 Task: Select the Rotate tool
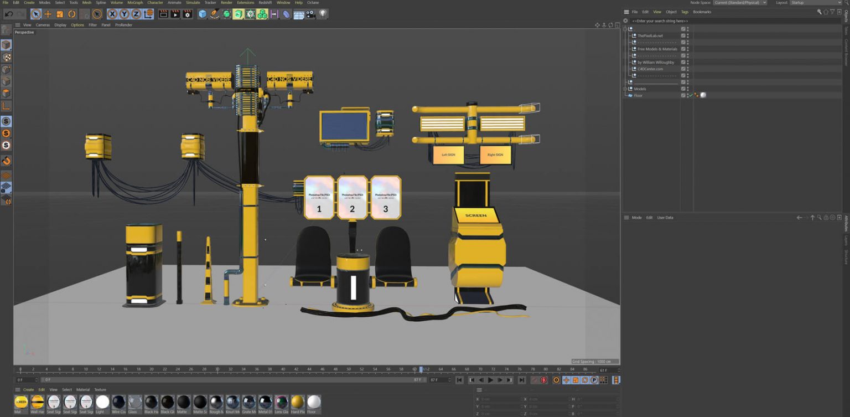[x=72, y=14]
